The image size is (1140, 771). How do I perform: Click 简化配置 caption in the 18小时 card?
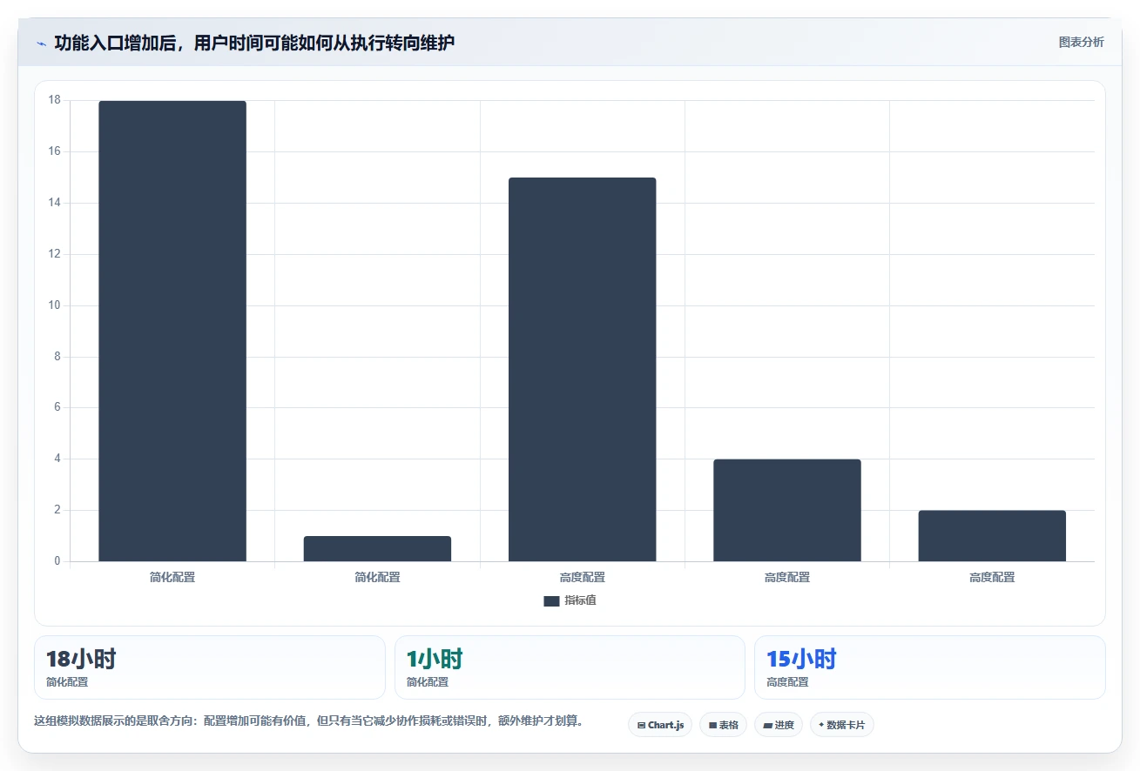[x=67, y=682]
